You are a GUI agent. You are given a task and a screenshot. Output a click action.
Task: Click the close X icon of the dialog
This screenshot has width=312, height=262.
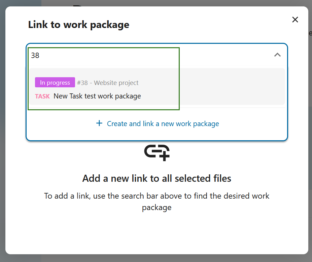click(295, 20)
